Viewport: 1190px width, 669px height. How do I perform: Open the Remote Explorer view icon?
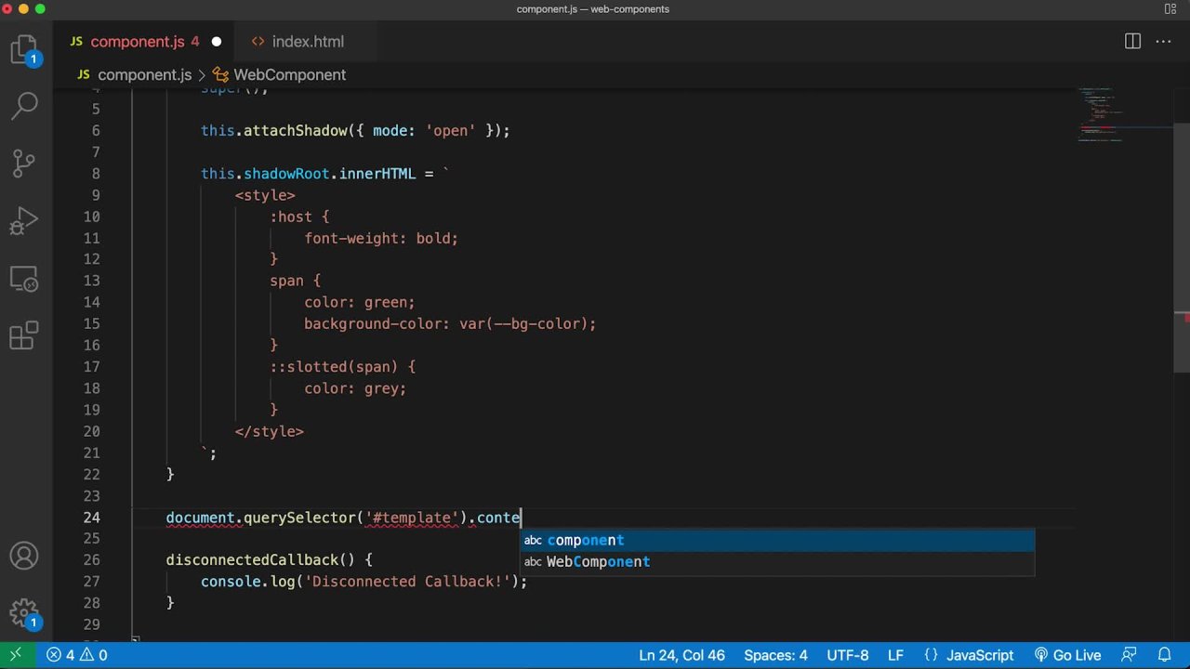point(24,279)
